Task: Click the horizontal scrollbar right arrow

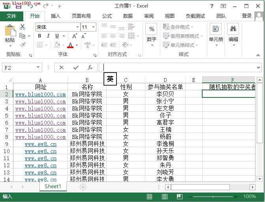Action: pos(252,187)
